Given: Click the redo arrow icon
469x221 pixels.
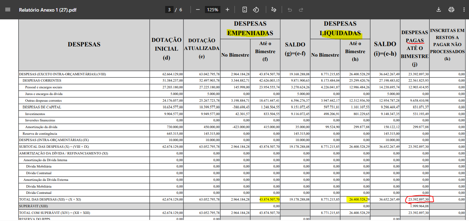Looking at the screenshot, I should pyautogui.click(x=301, y=10).
